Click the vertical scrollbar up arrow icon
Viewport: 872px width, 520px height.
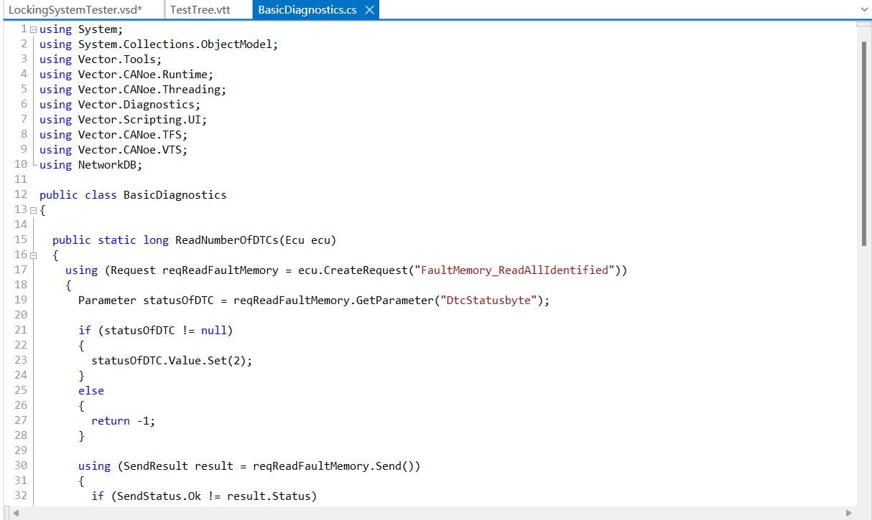[x=865, y=25]
